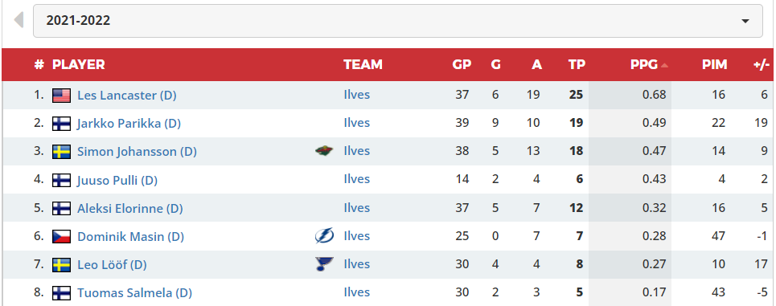The image size is (776, 306).
Task: Click the Tampa Bay Lightning logo beside Dominik Masin
Action: tap(324, 236)
